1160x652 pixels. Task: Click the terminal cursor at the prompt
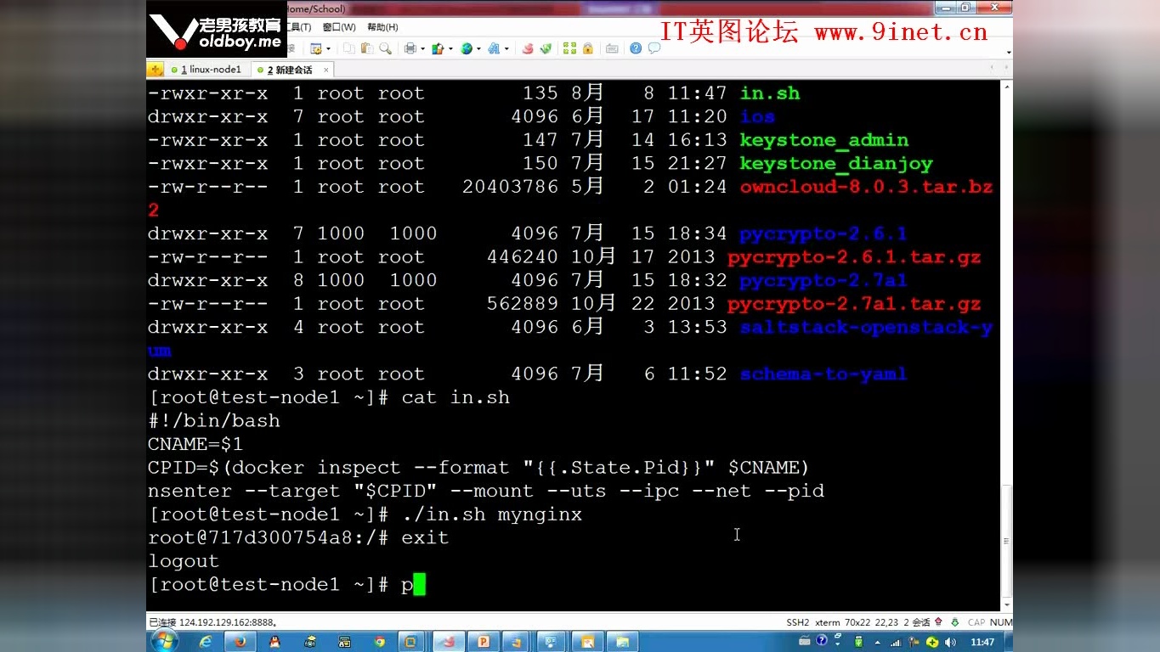[x=419, y=585]
